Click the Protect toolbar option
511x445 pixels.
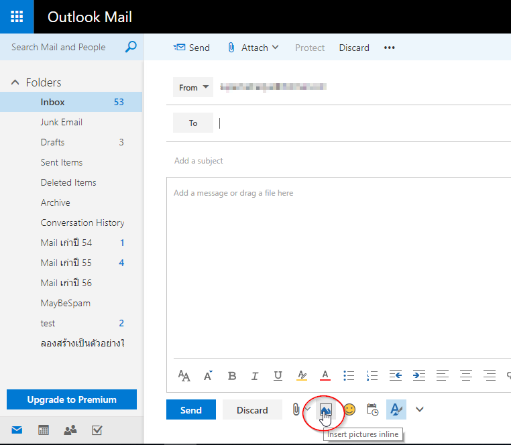tap(310, 48)
